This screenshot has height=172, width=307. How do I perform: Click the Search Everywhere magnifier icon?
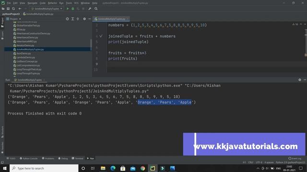click(x=96, y=9)
